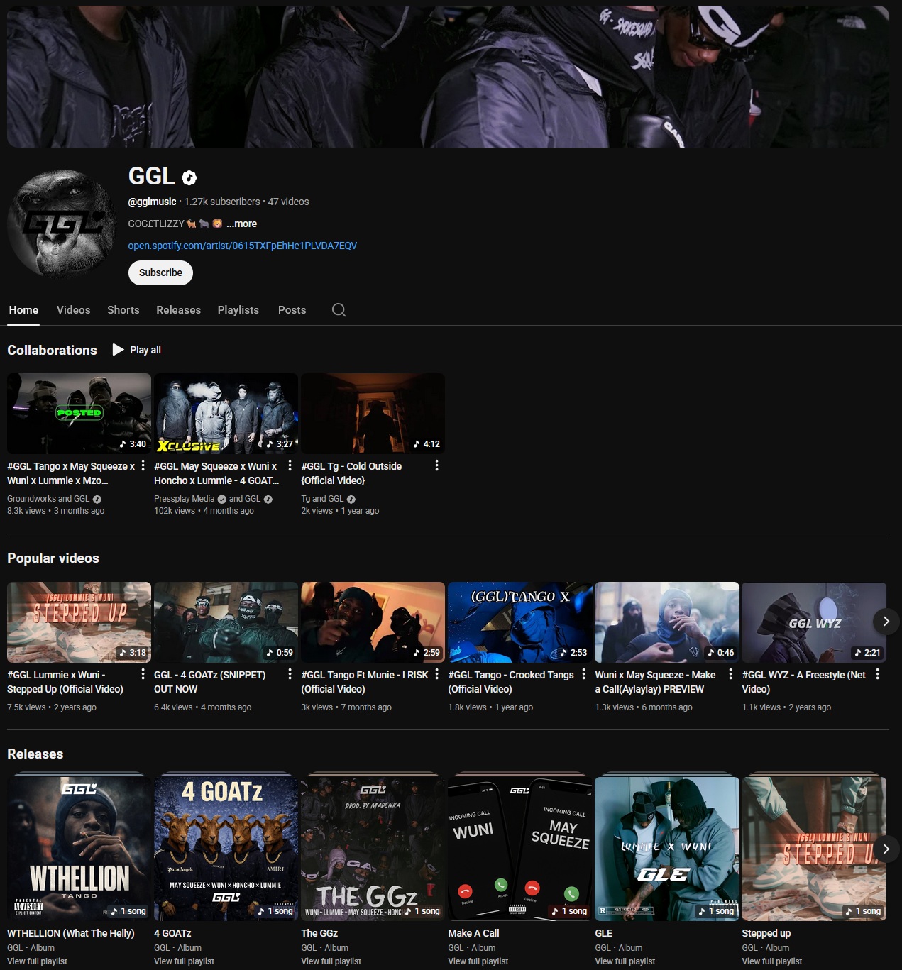This screenshot has height=970, width=902.
Task: View full playlist for WTHELLION album
Action: tap(38, 961)
